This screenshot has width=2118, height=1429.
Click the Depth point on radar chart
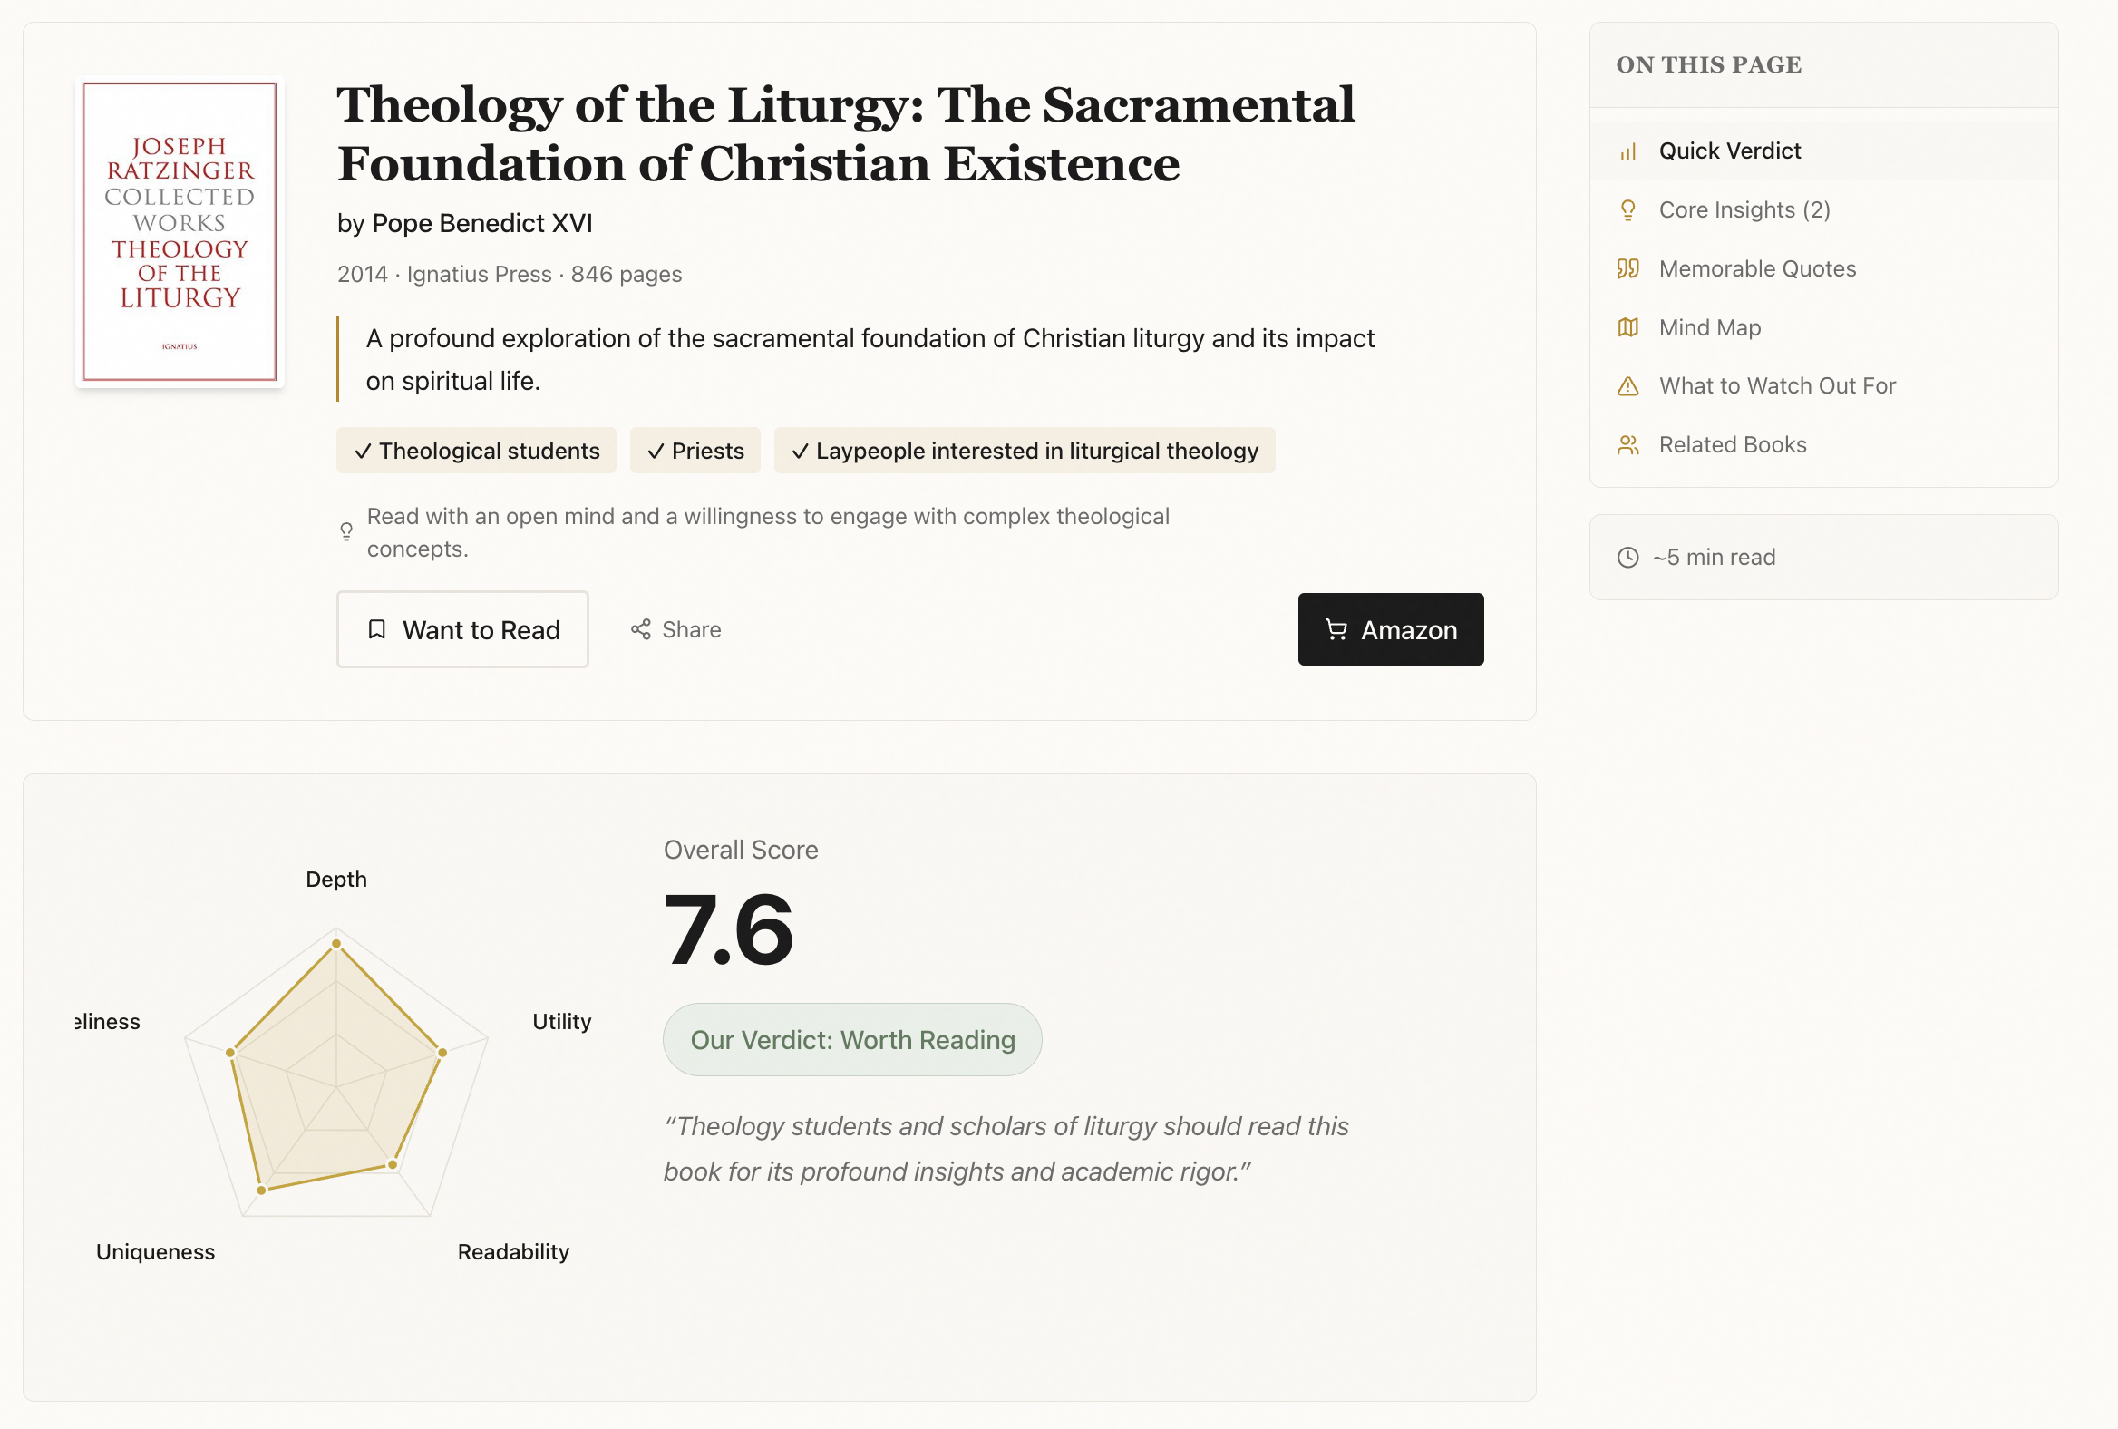(x=336, y=943)
